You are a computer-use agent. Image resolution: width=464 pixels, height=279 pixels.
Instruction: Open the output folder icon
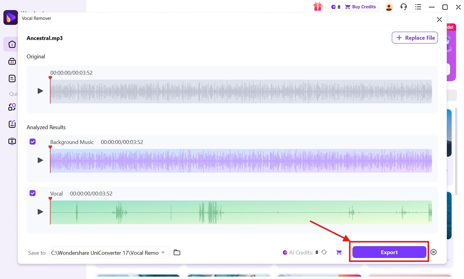coord(177,252)
